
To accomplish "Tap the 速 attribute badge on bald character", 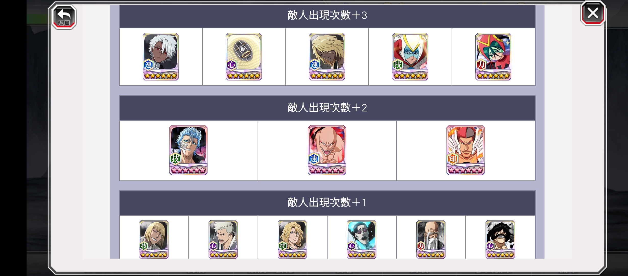I will click(x=314, y=159).
